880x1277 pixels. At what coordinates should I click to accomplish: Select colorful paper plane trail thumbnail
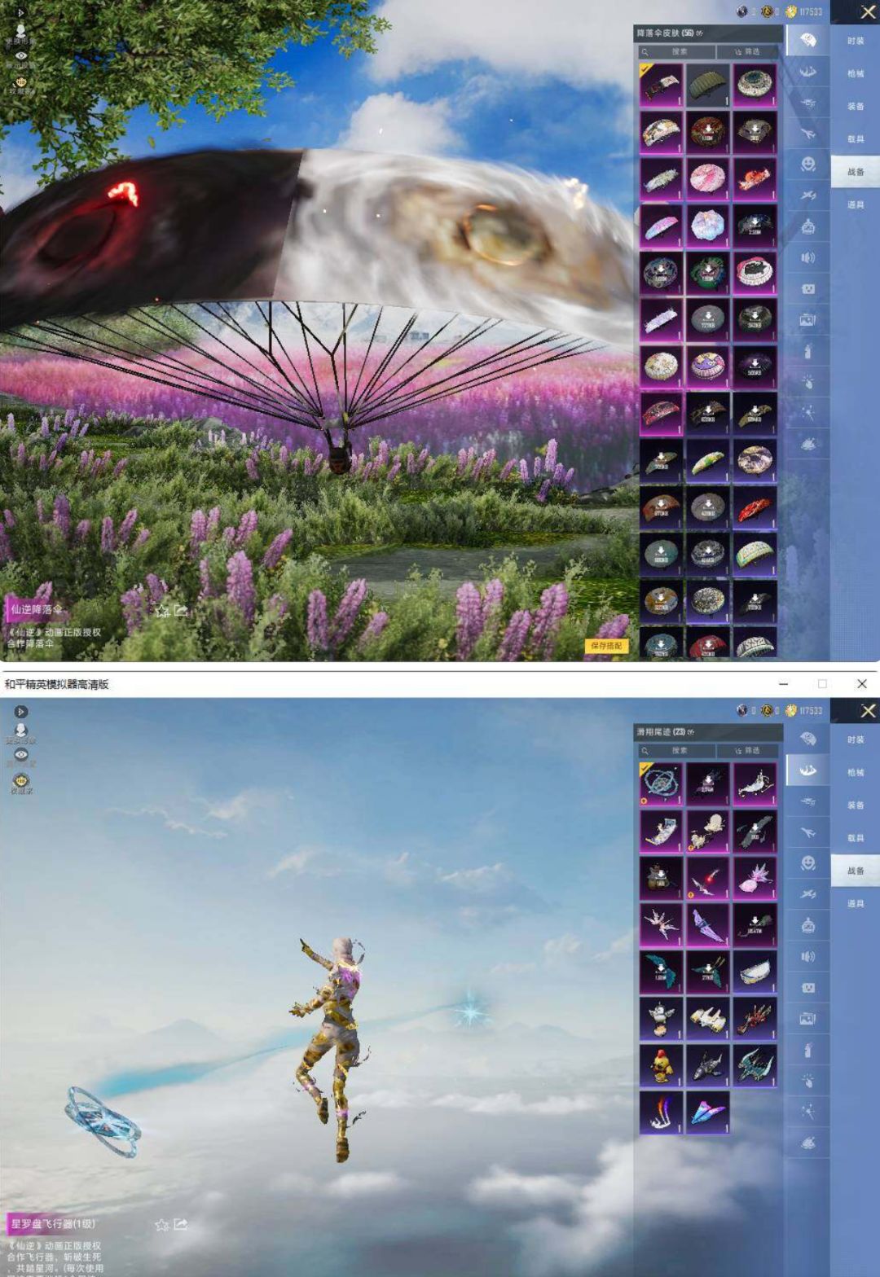(707, 1112)
